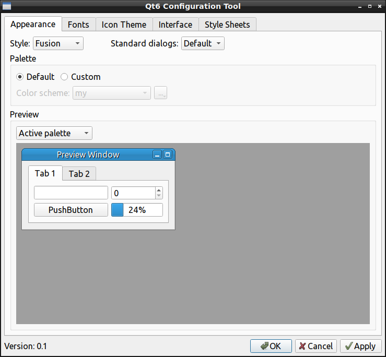Minimize the Qt6 Configuration Tool window

click(360, 7)
